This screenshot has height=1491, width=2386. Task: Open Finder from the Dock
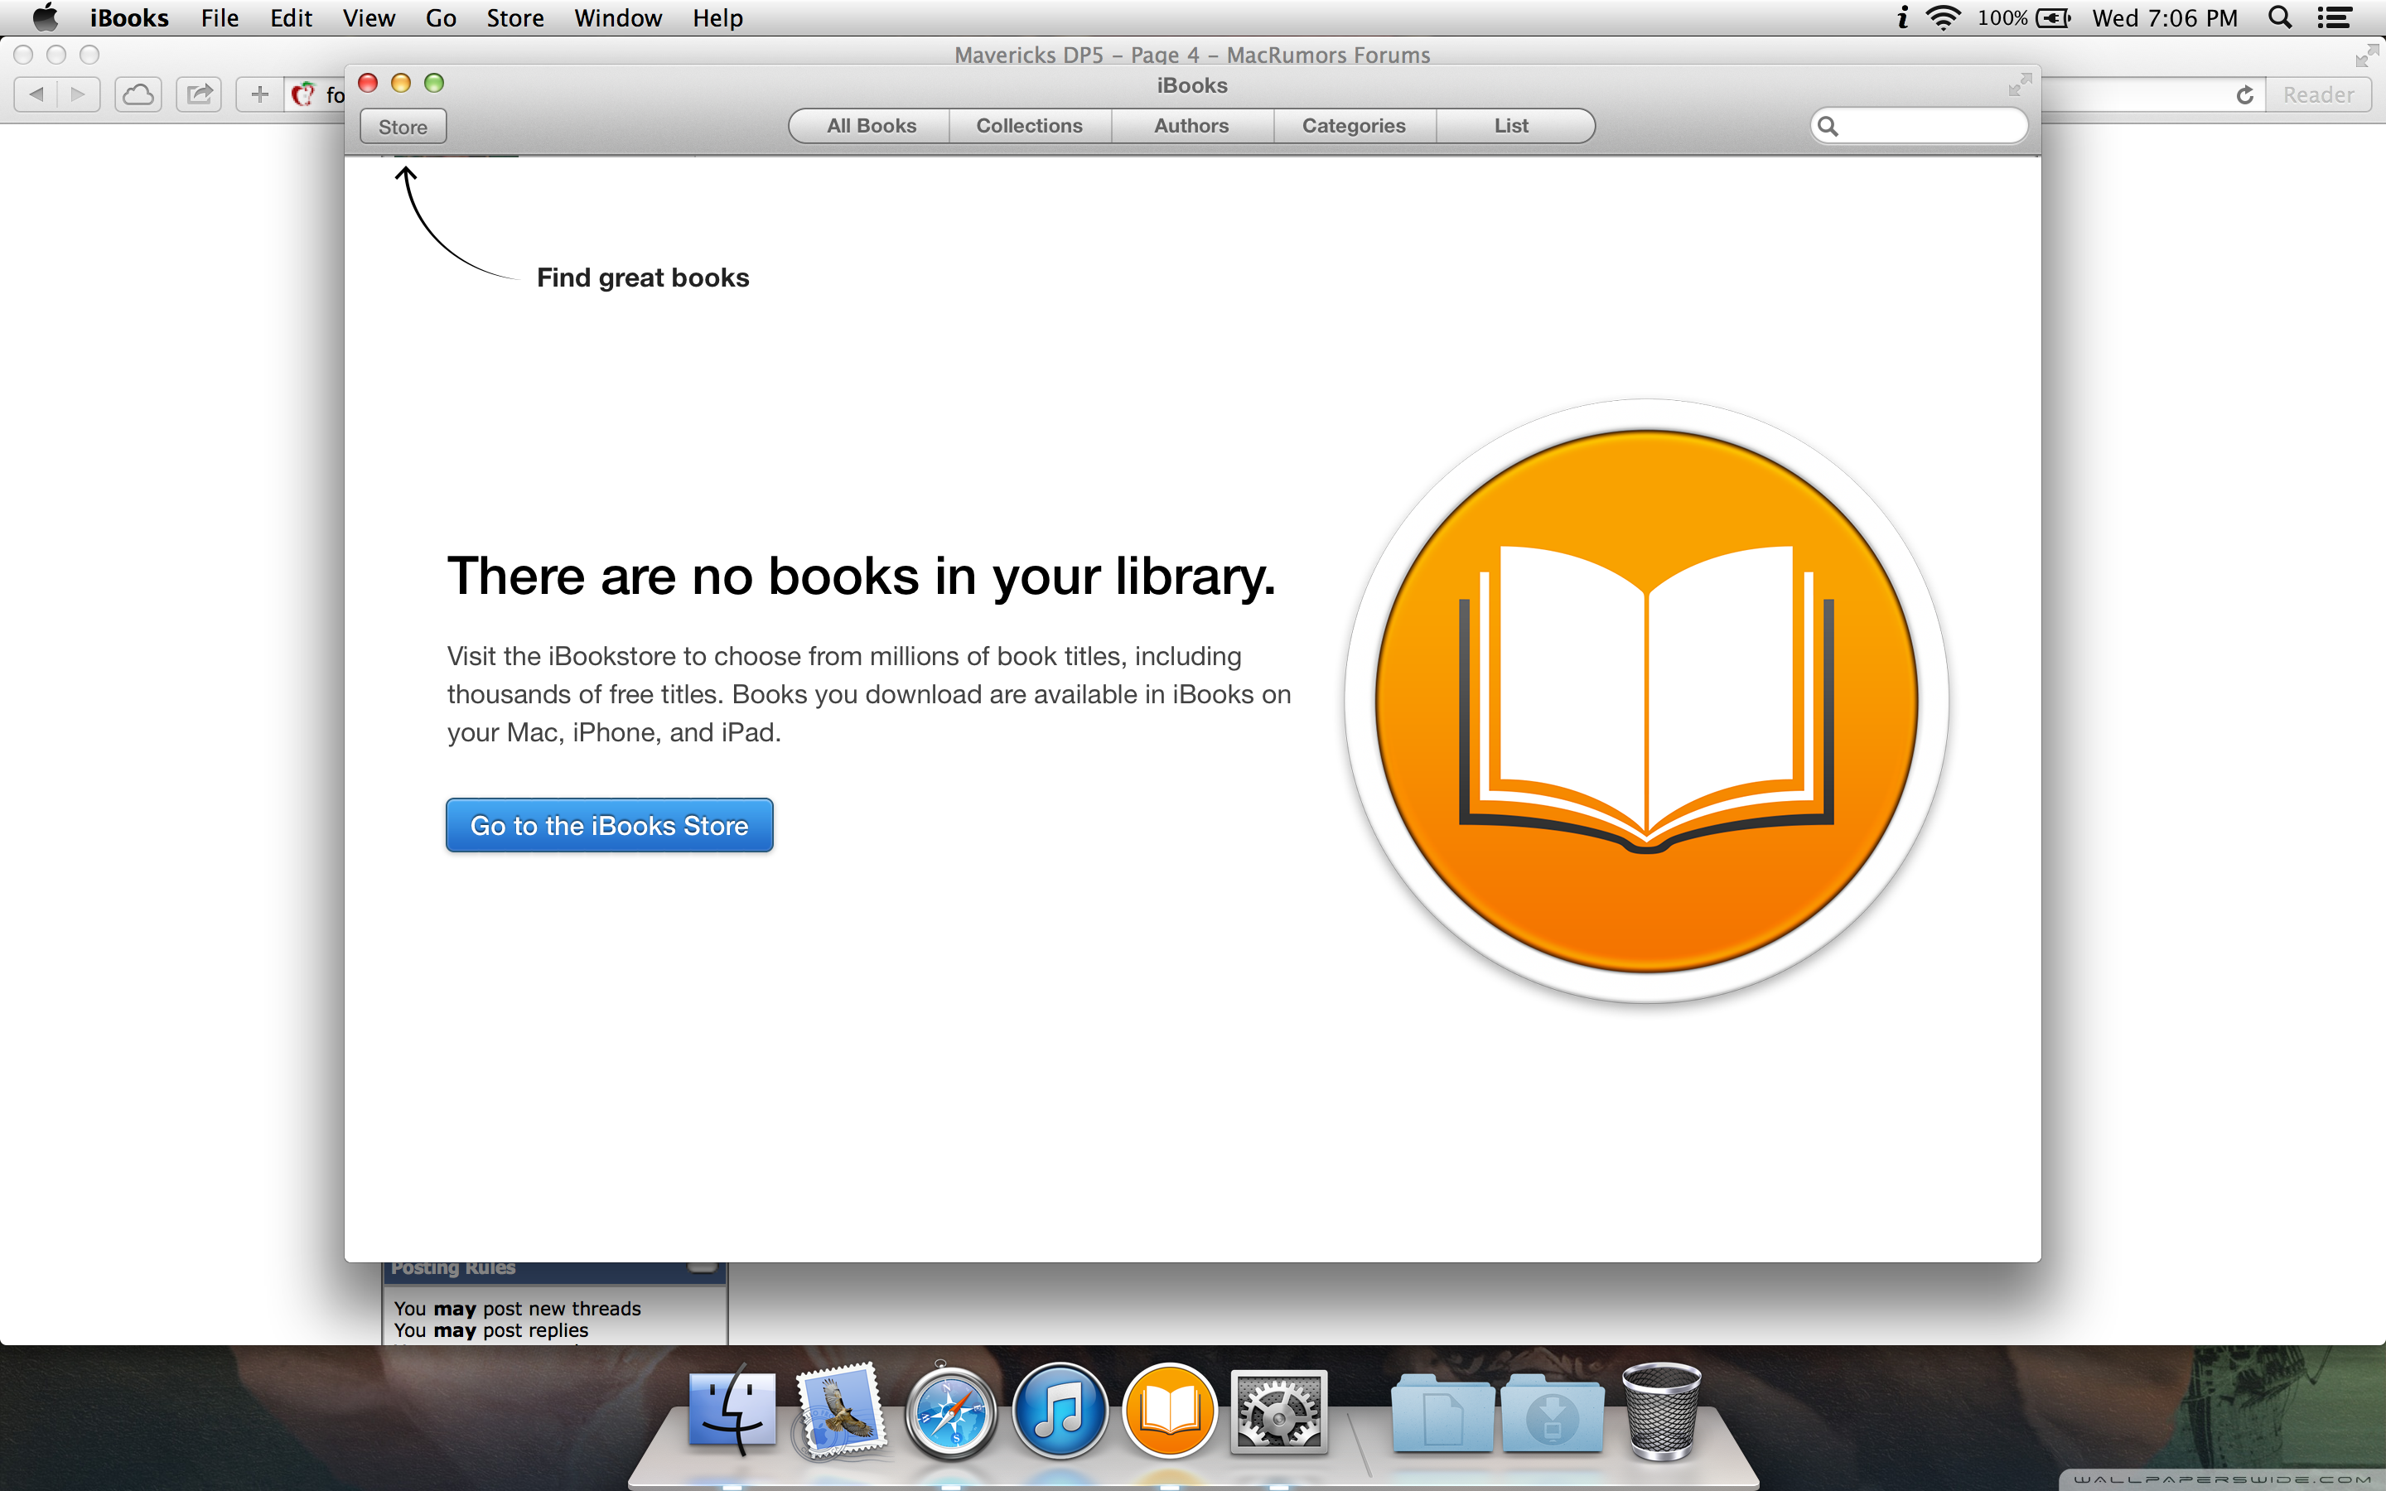tap(732, 1411)
